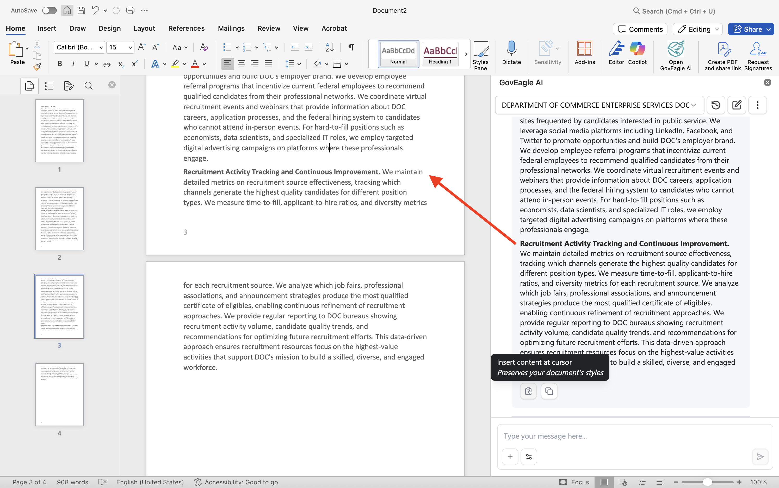Screen dimensions: 779x488
Task: Increase paragraph indent
Action: 308,48
